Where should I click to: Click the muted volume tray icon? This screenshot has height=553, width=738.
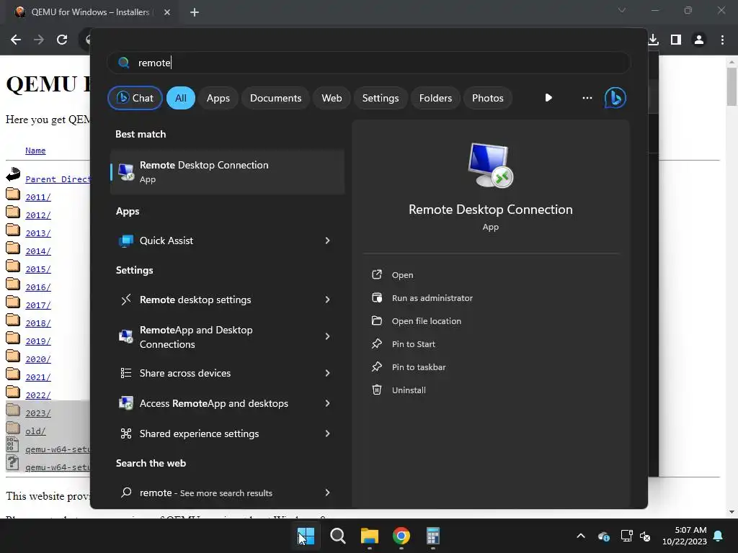click(645, 536)
